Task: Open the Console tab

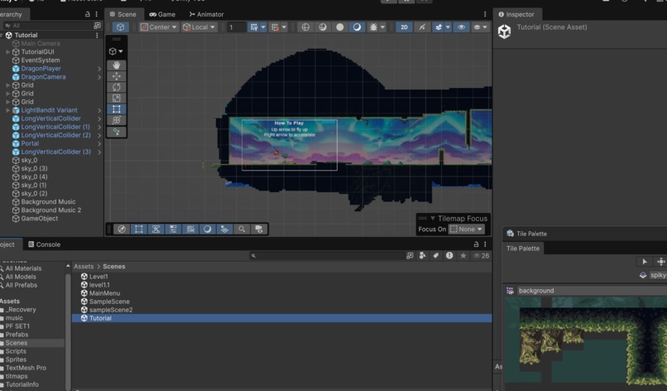Action: coord(44,244)
